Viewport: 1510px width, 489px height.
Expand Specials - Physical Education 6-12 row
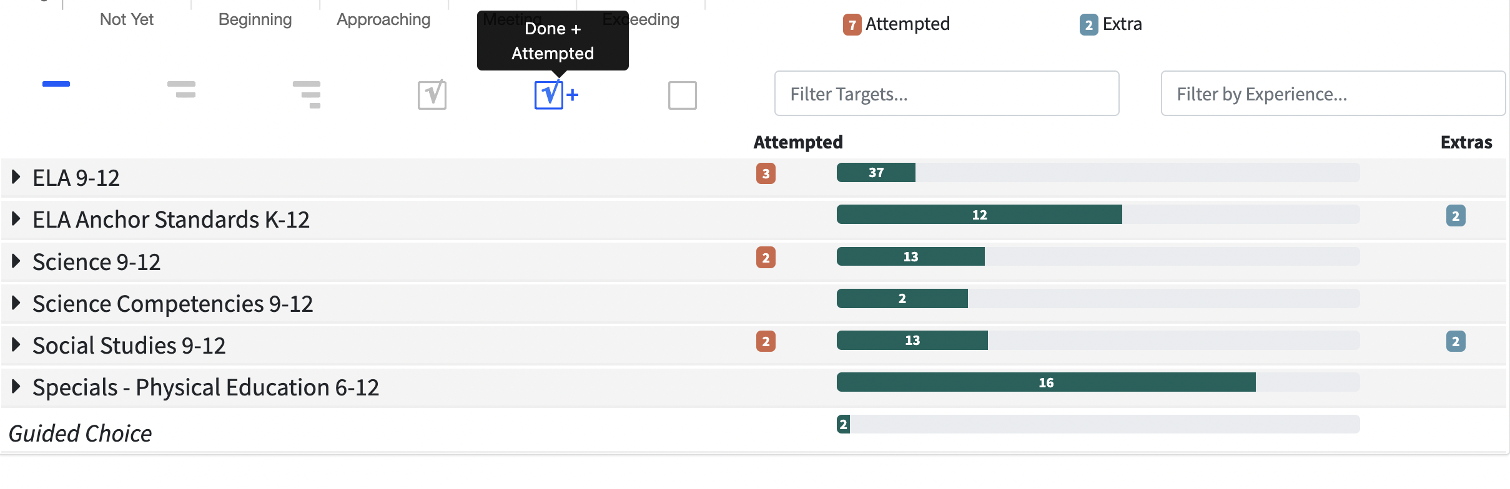[x=16, y=387]
